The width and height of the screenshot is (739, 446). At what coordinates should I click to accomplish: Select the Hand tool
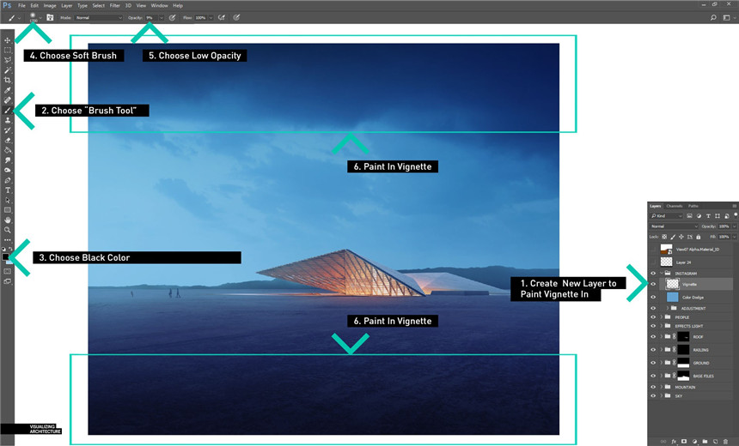[8, 220]
